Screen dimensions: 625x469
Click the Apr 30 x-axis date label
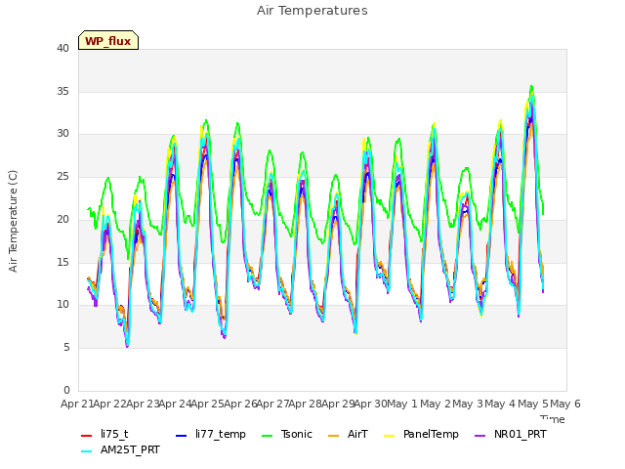(371, 404)
